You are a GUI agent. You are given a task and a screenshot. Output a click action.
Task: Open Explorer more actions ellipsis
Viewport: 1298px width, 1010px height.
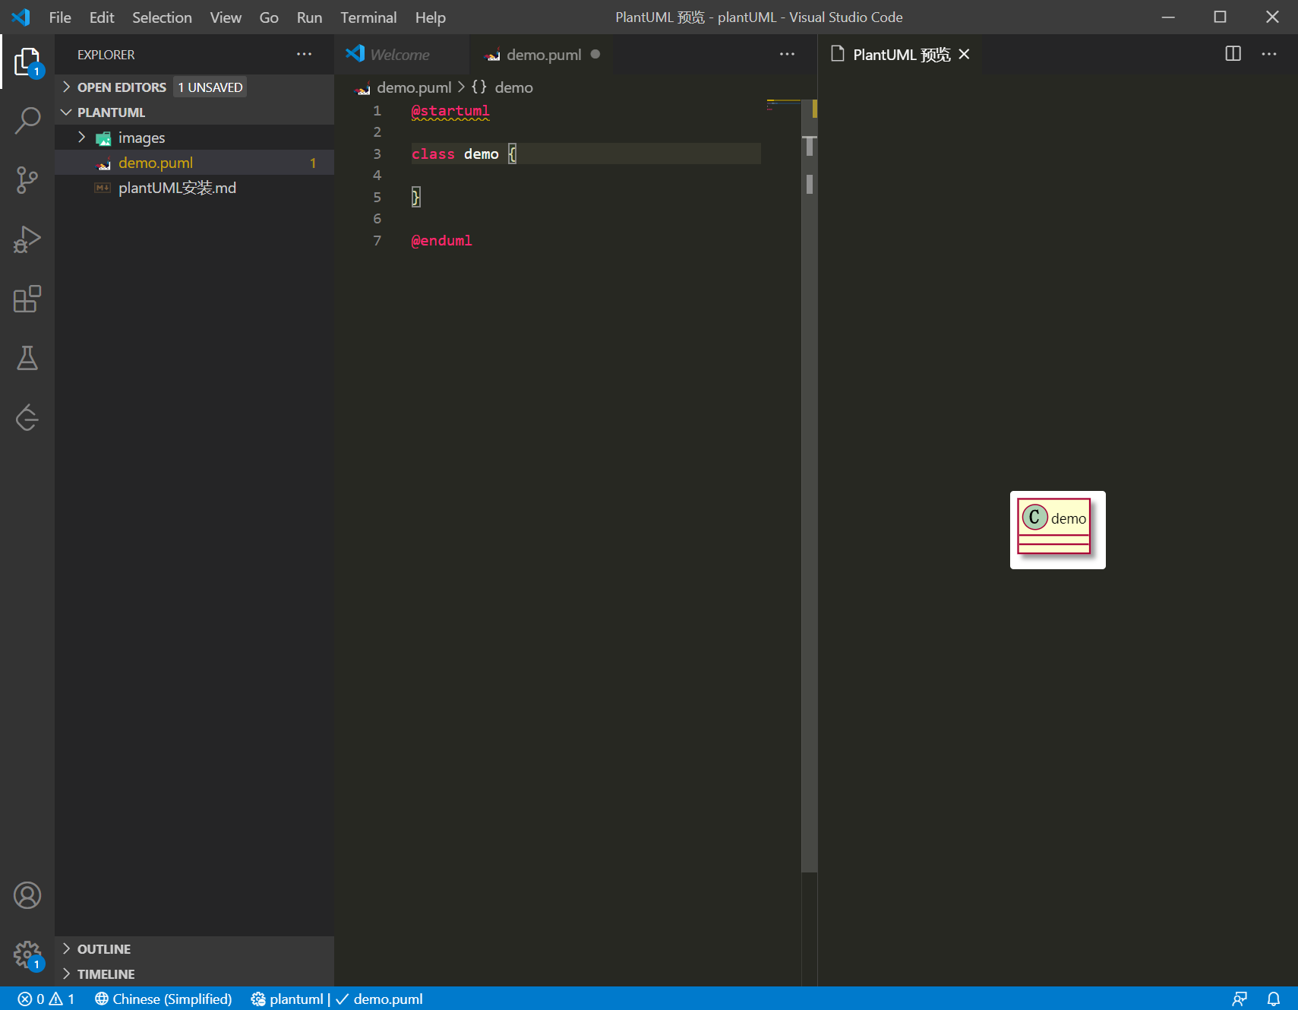coord(305,54)
